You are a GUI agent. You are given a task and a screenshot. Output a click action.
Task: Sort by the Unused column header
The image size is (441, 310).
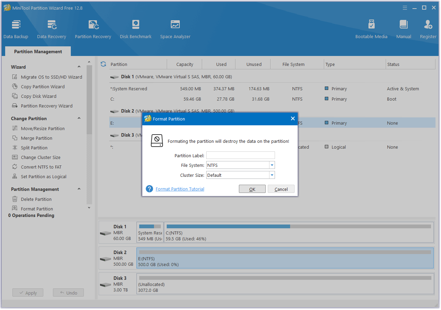[254, 64]
